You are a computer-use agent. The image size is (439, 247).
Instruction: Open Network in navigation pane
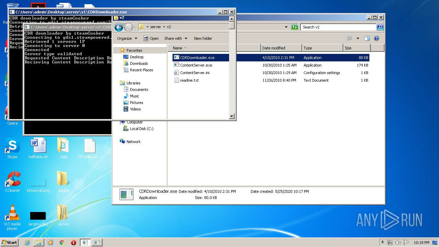pyautogui.click(x=133, y=142)
